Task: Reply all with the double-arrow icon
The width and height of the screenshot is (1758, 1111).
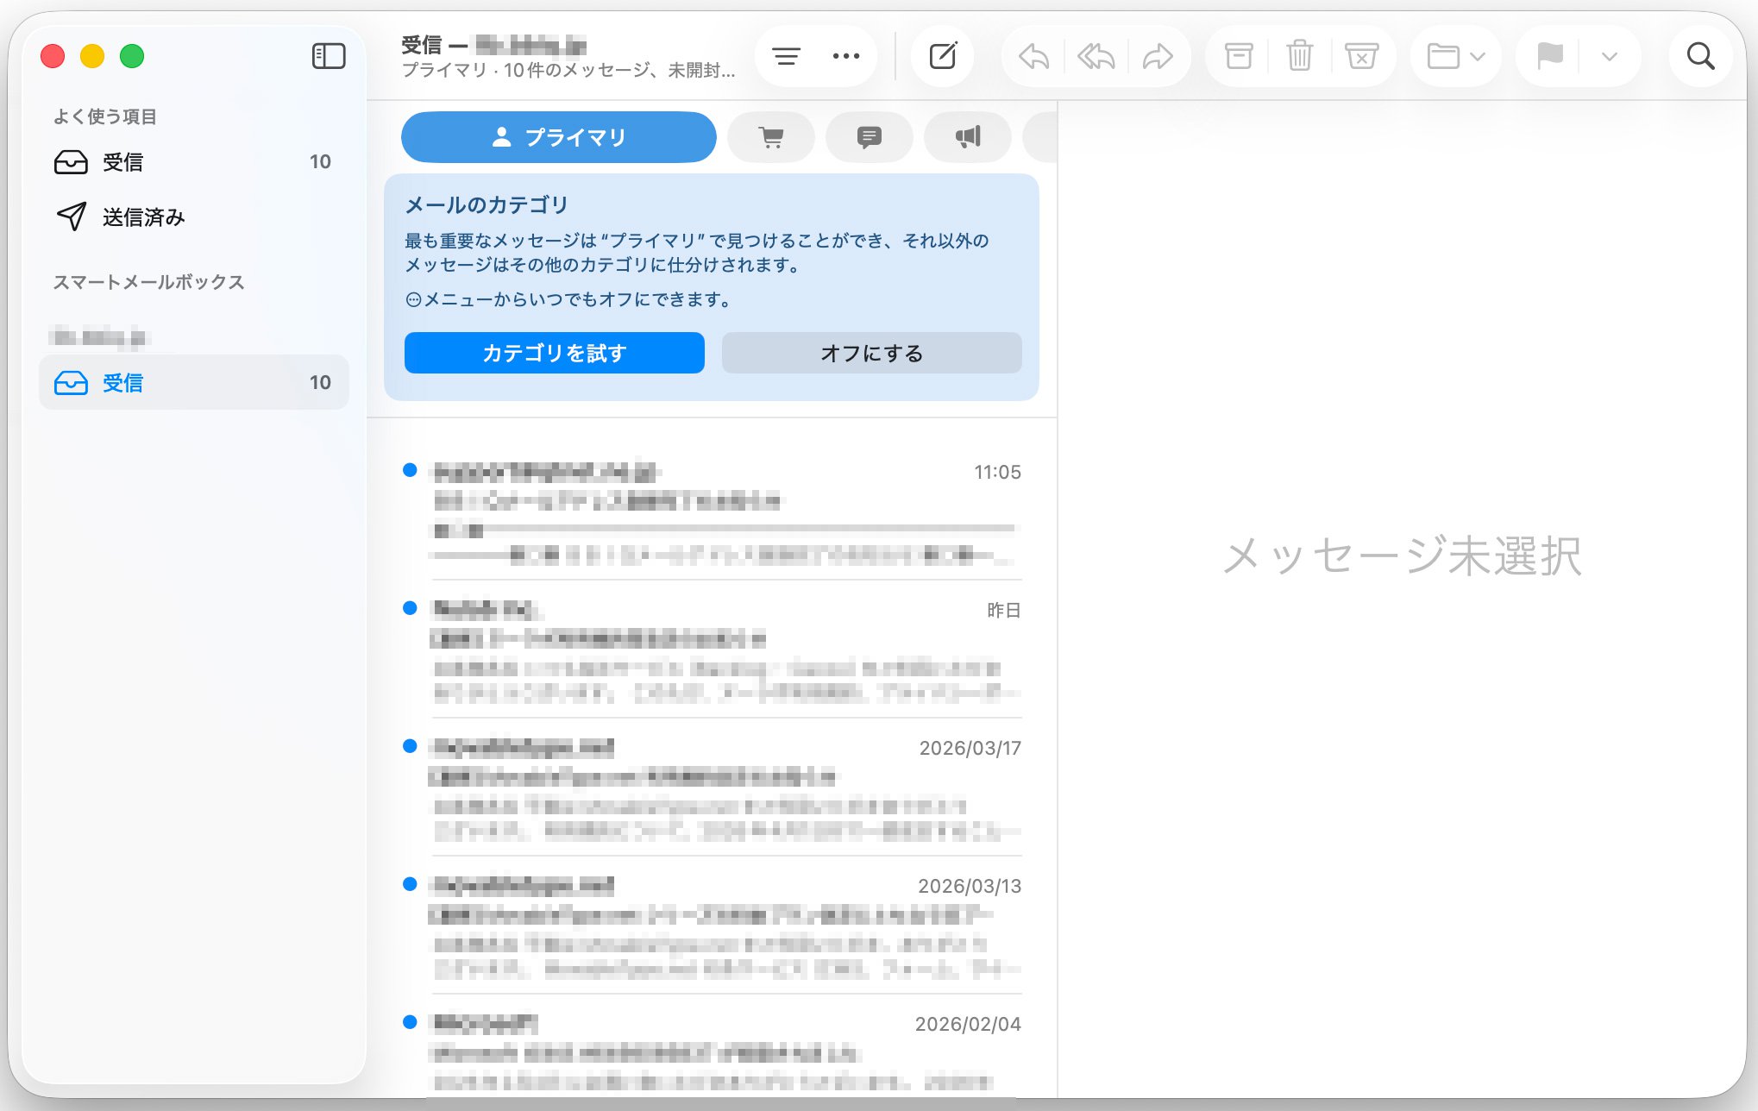Action: point(1096,55)
